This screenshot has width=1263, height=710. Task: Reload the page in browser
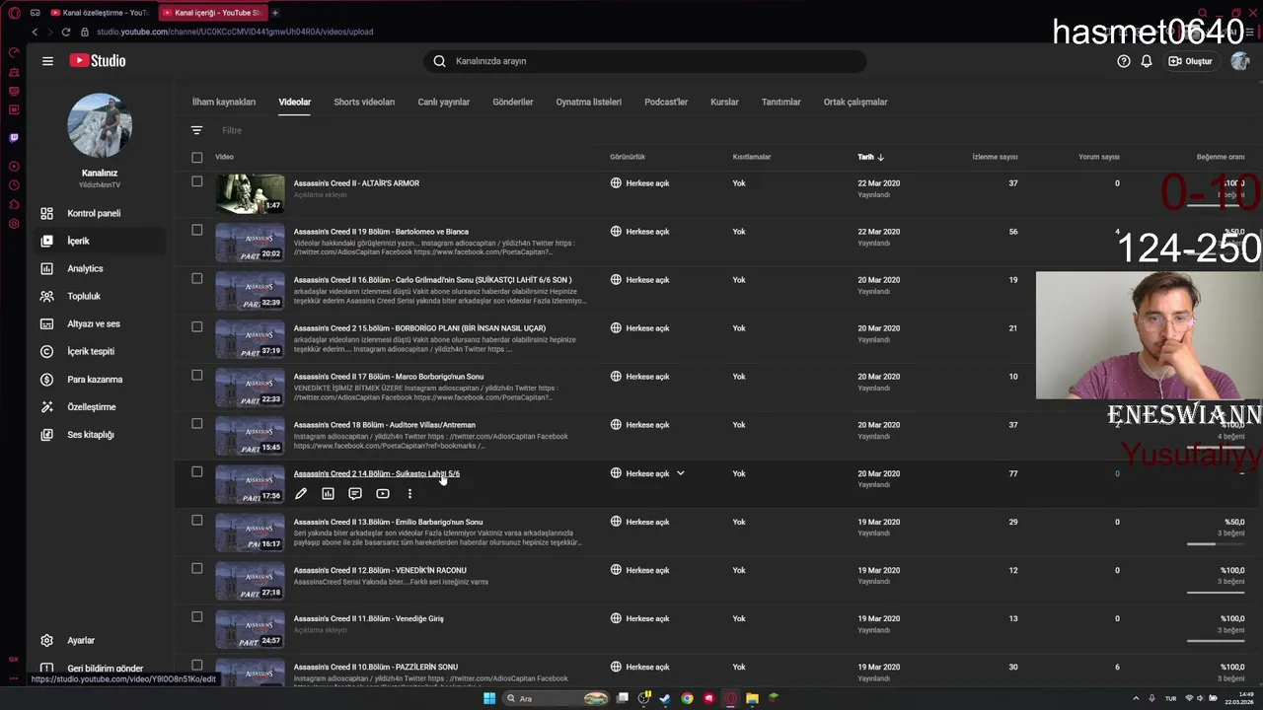pos(67,32)
